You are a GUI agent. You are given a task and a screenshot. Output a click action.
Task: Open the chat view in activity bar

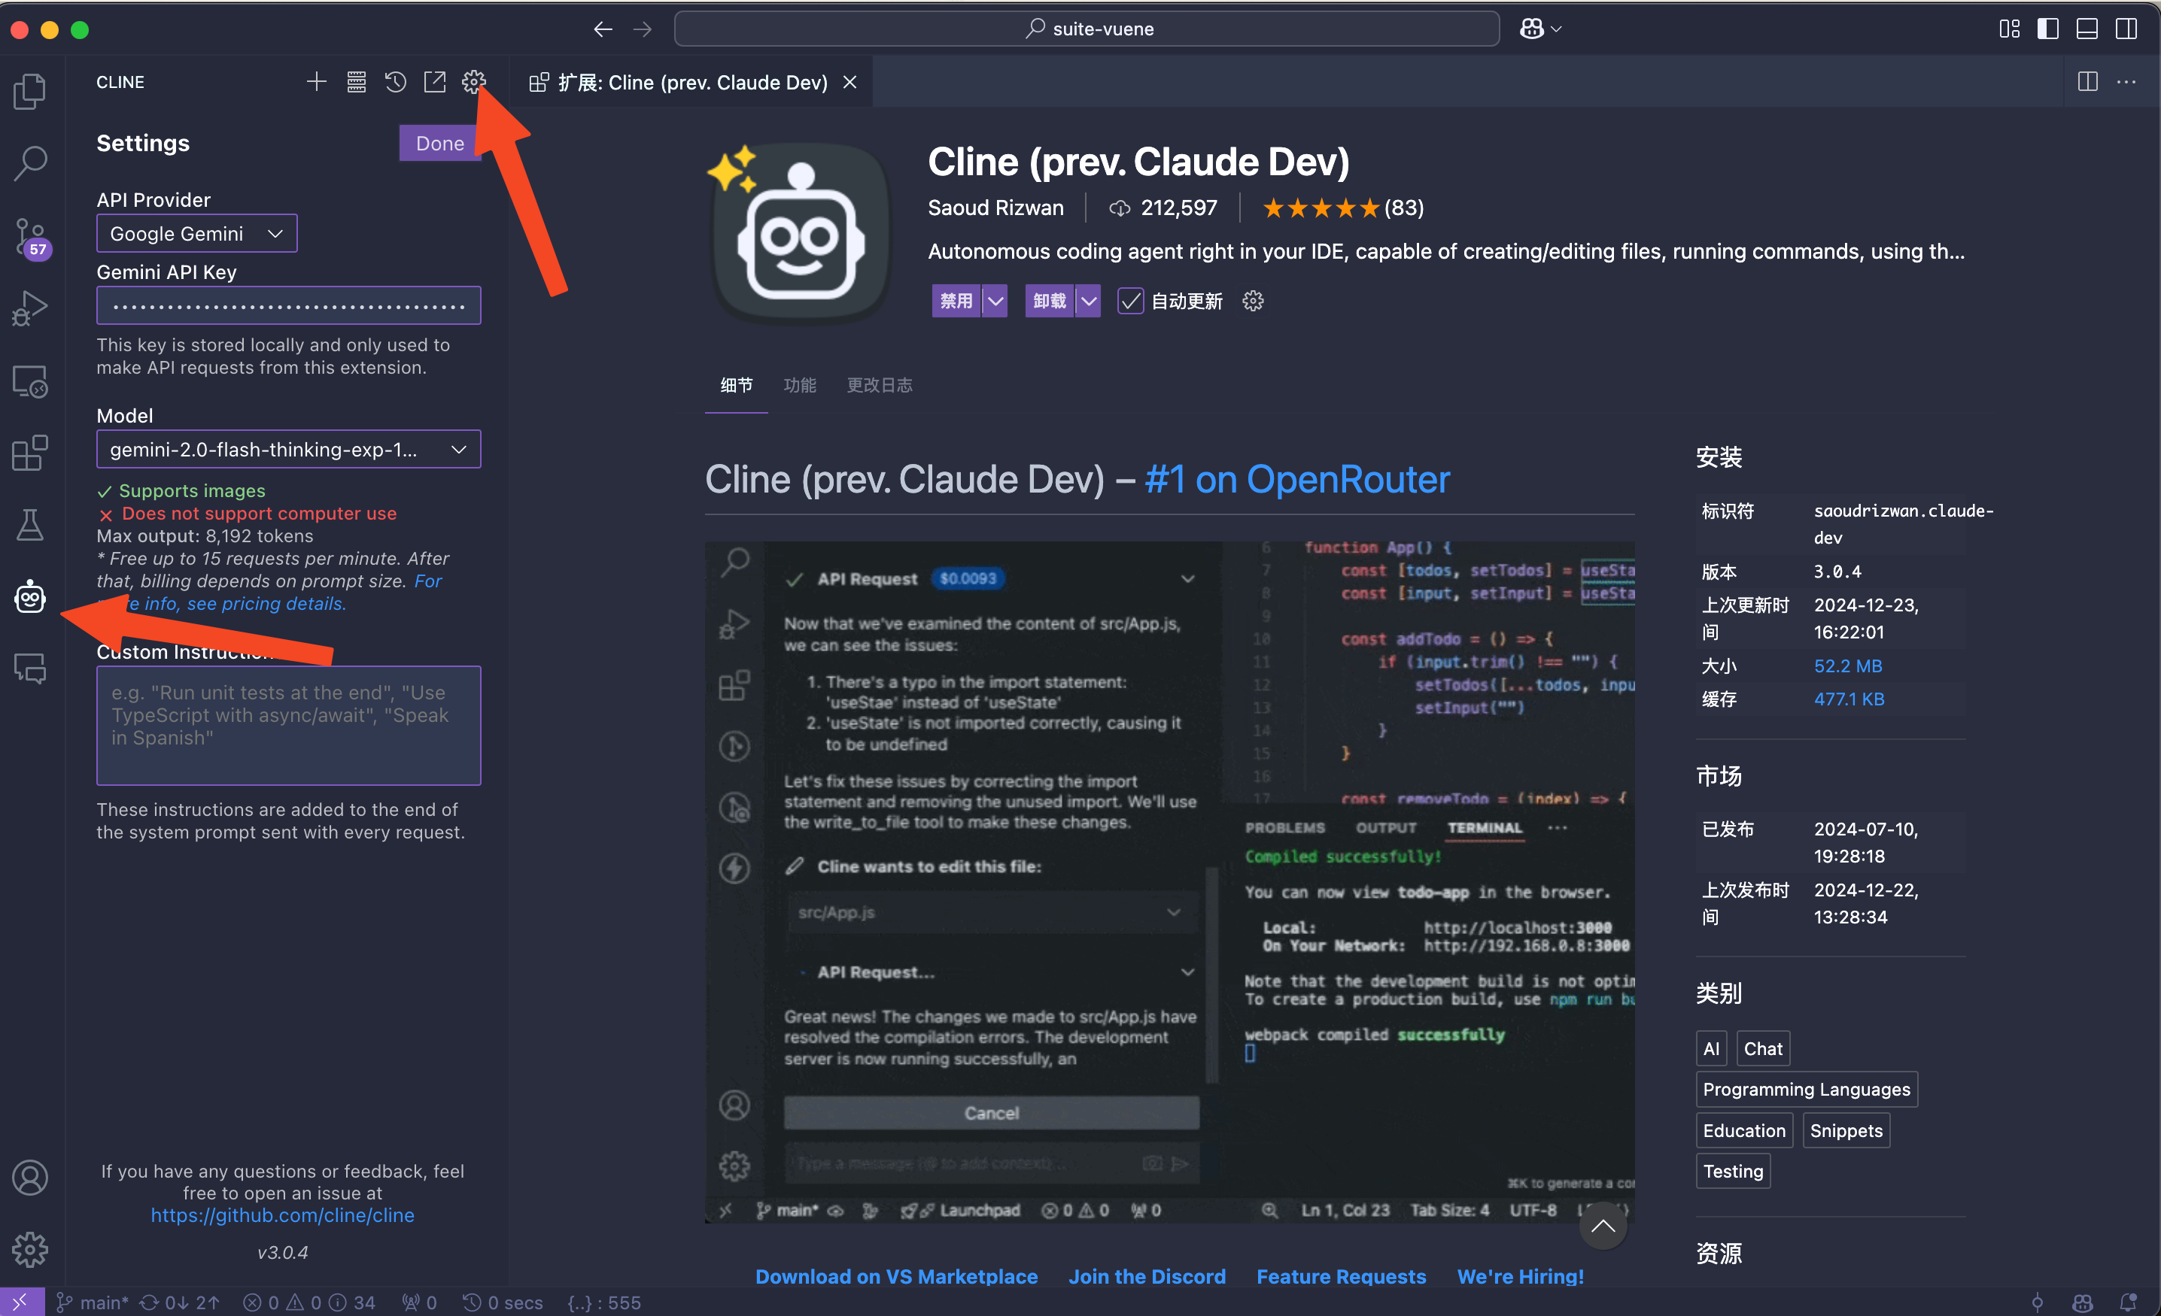31,668
